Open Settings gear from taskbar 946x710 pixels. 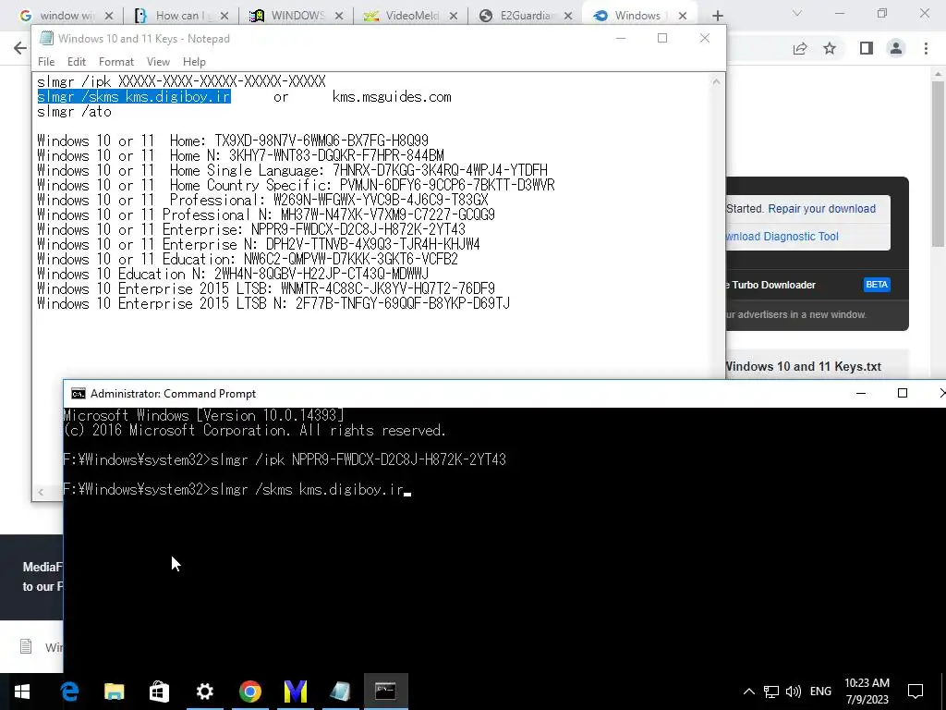(204, 692)
